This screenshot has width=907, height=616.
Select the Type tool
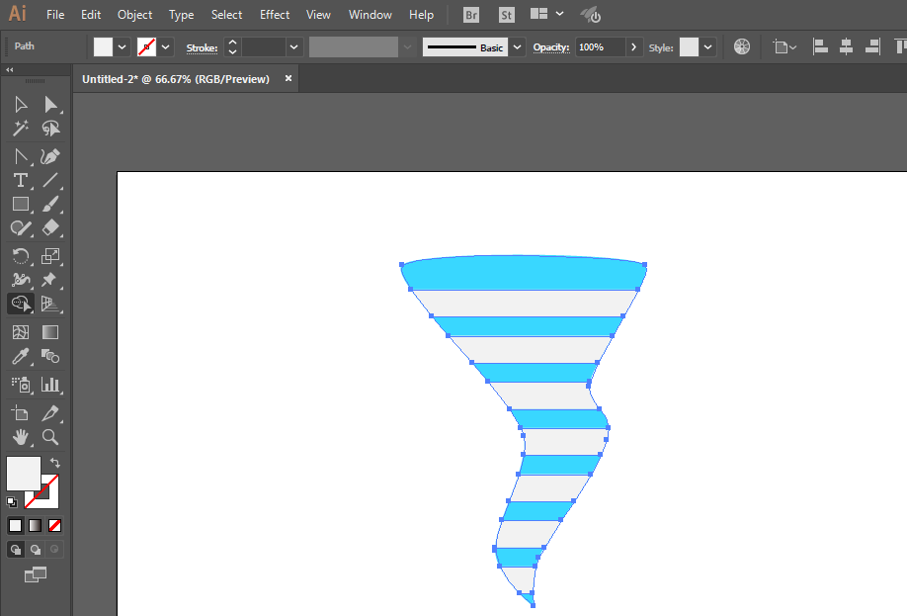21,180
